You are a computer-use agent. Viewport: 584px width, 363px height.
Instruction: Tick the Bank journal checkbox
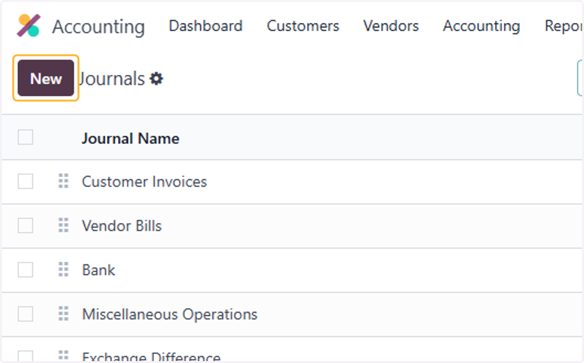pyautogui.click(x=25, y=270)
